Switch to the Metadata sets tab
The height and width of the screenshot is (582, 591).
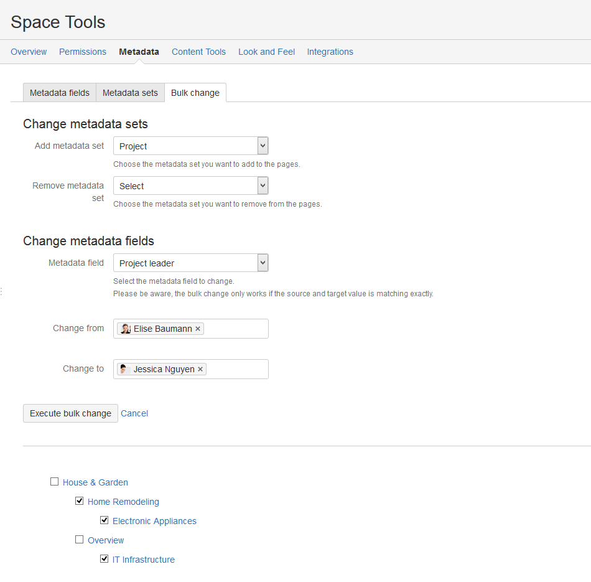(130, 93)
